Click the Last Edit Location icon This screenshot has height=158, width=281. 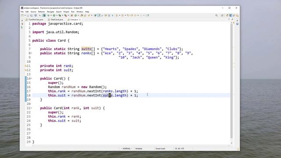128,15
